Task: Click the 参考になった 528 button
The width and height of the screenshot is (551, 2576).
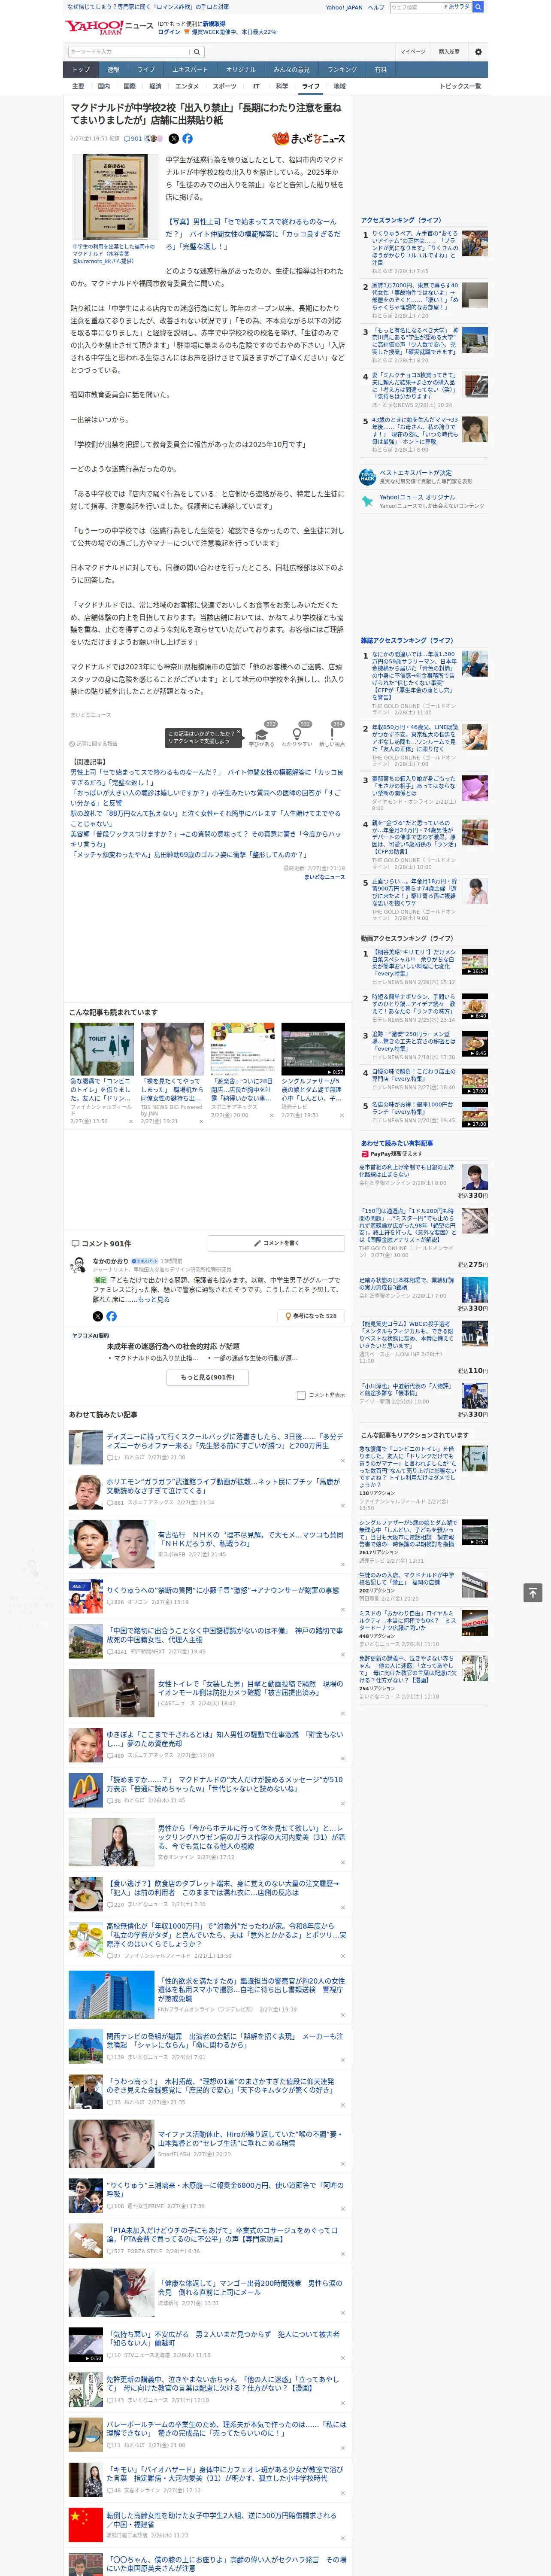Action: pyautogui.click(x=312, y=1316)
